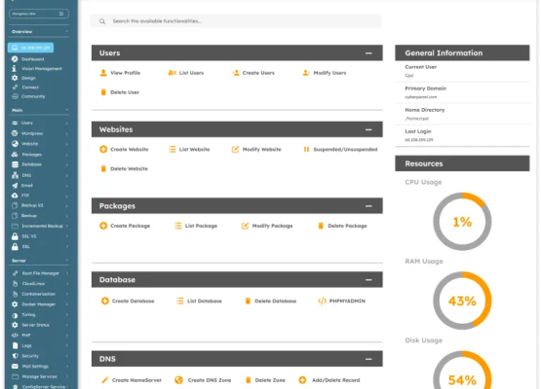Screen dimensions: 541x389
Task: Collapse the Database panel with minus button
Action: 368,279
